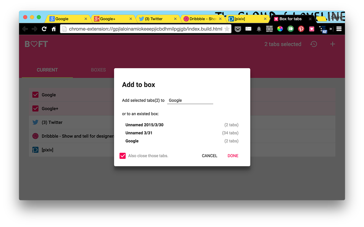Image resolution: width=364 pixels, height=227 pixels.
Task: Click the Dribbble - Show and tell row
Action: tap(182, 136)
